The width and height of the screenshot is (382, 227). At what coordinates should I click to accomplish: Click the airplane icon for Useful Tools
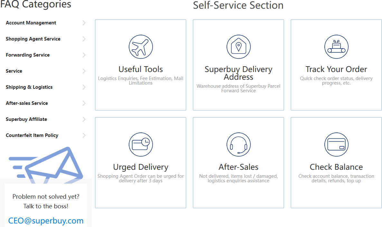point(141,47)
